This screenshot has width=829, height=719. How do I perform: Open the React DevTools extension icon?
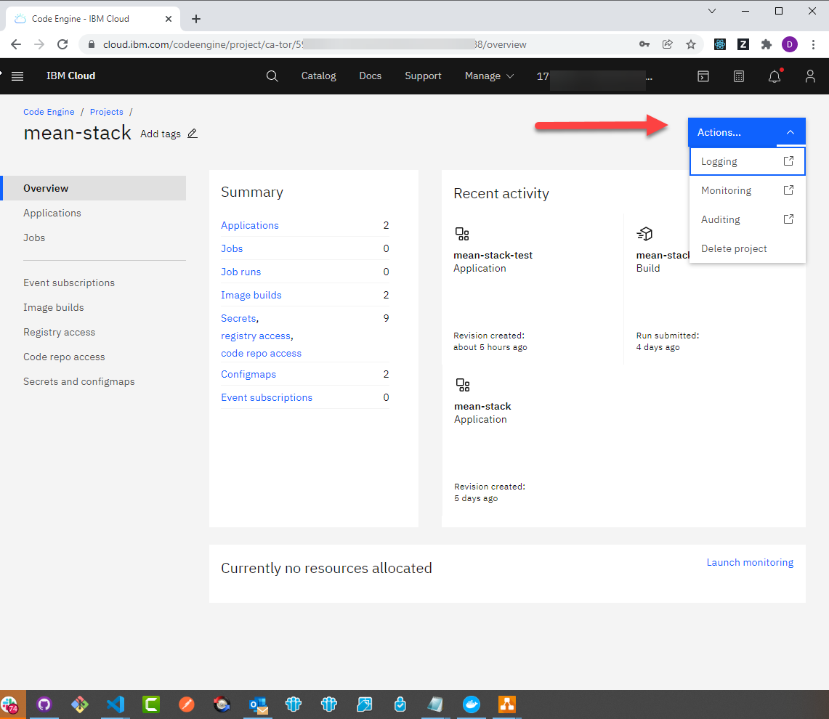tap(720, 44)
